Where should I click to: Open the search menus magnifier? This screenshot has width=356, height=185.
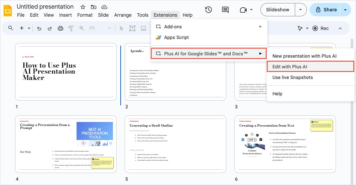coord(10,28)
